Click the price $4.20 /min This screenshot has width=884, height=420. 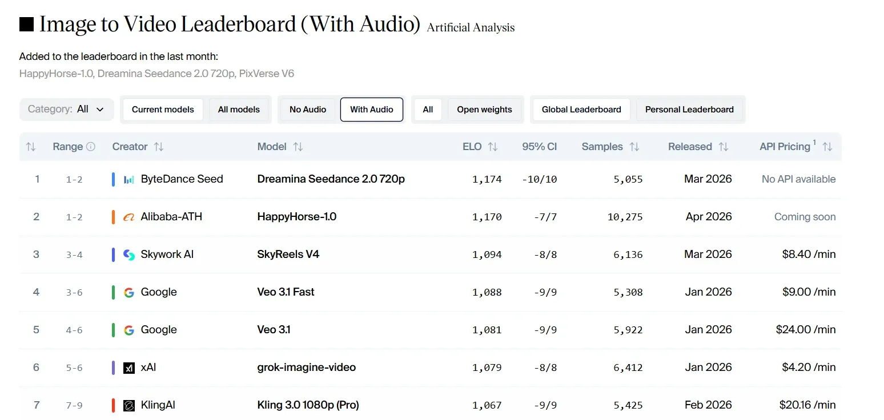[x=809, y=367]
